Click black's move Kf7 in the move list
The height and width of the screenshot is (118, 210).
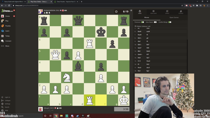pyautogui.click(x=148, y=54)
